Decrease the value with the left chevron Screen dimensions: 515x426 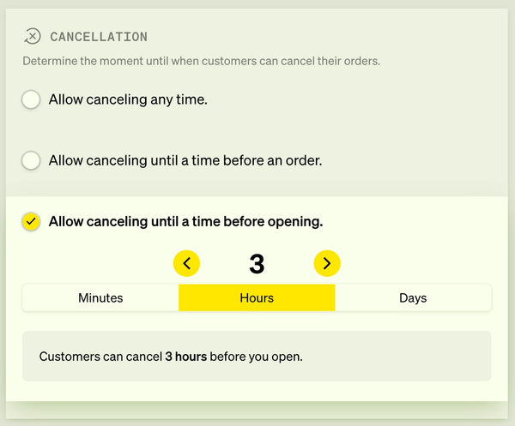pyautogui.click(x=186, y=263)
